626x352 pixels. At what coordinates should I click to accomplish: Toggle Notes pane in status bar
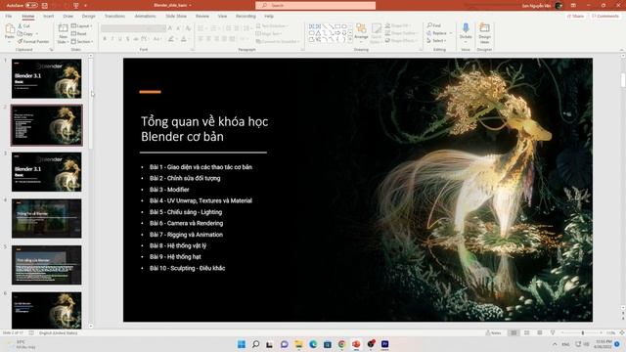pos(493,332)
